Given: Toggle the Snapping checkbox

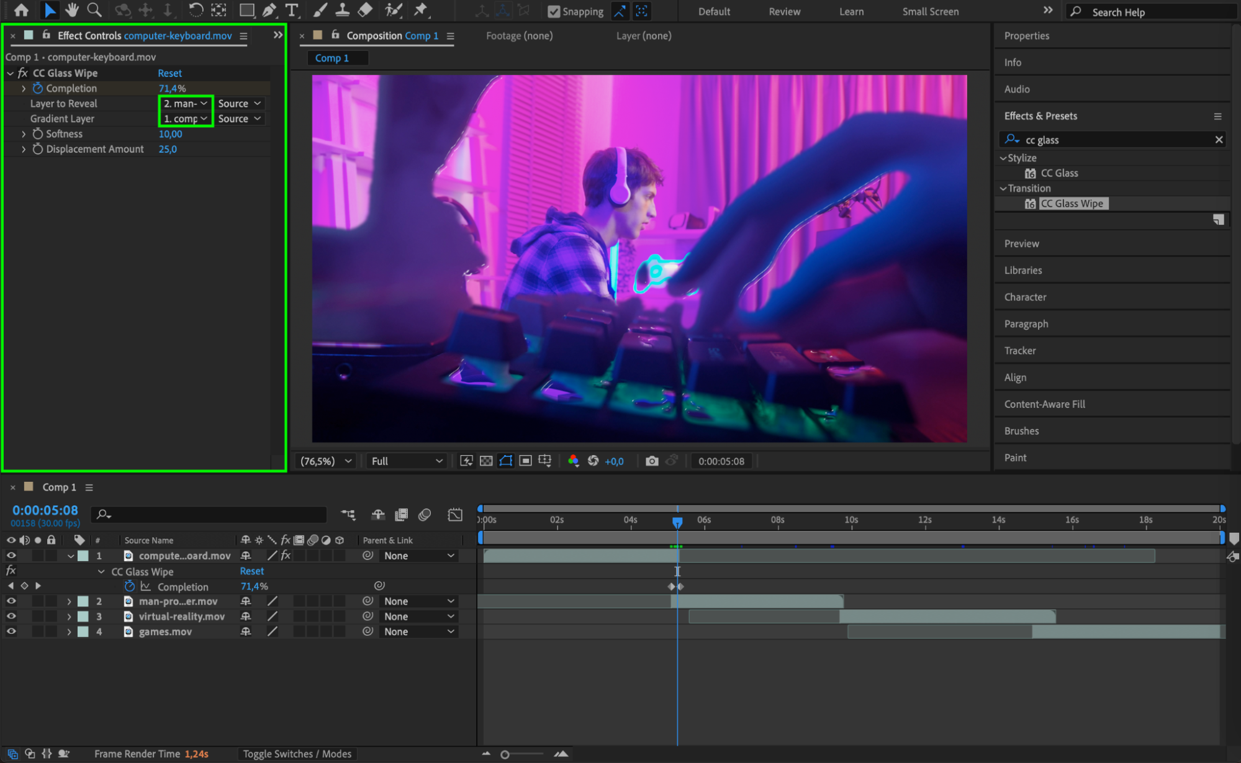Looking at the screenshot, I should pyautogui.click(x=554, y=11).
